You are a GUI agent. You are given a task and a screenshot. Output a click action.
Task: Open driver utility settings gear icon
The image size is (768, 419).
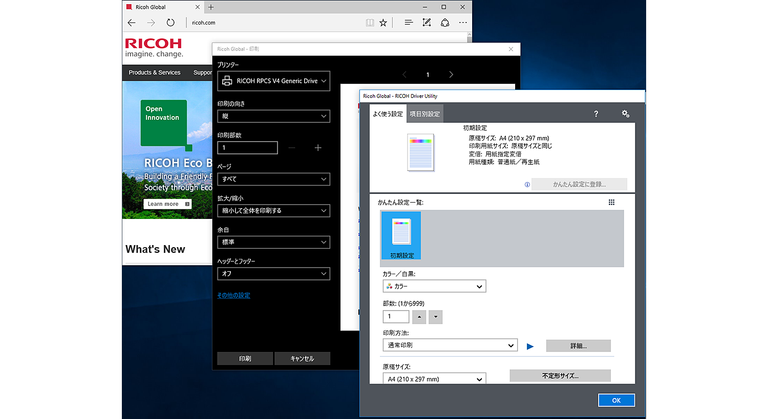pyautogui.click(x=625, y=114)
